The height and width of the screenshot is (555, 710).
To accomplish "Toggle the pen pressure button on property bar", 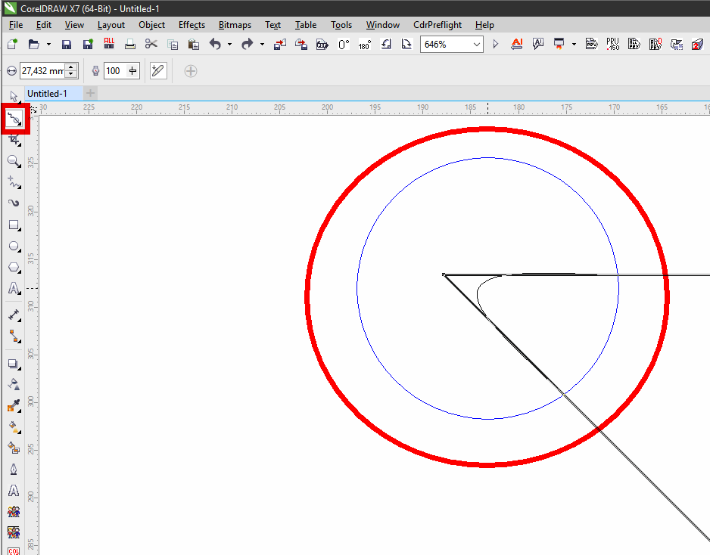I will pos(158,71).
